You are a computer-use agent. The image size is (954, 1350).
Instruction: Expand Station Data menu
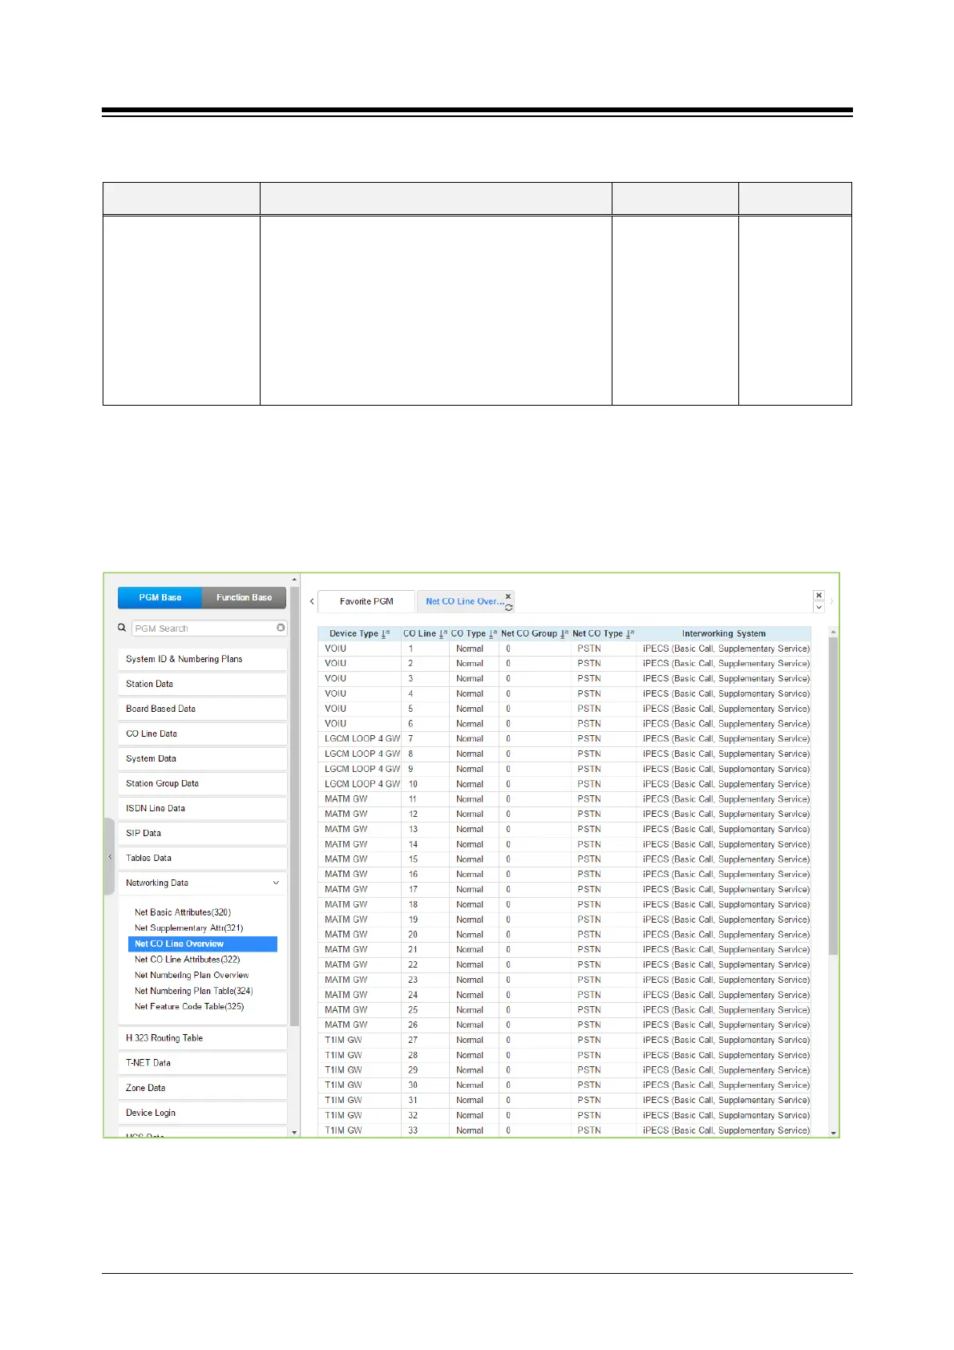(x=202, y=684)
